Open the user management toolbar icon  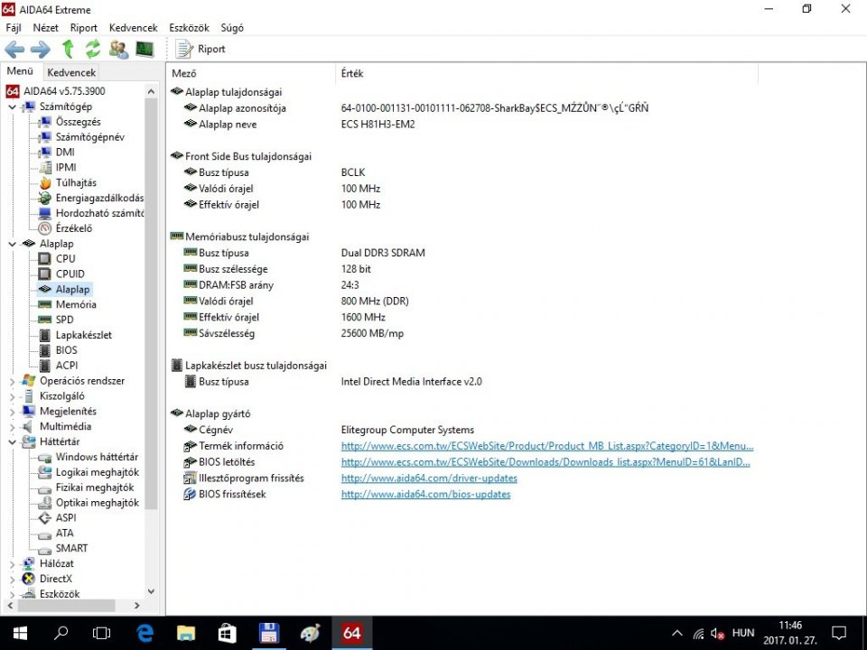coord(118,49)
